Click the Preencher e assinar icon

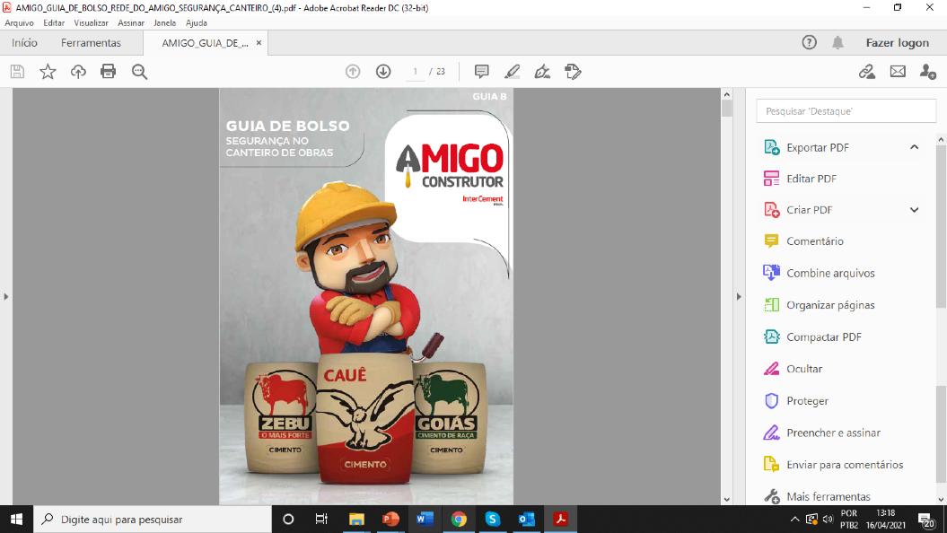772,433
